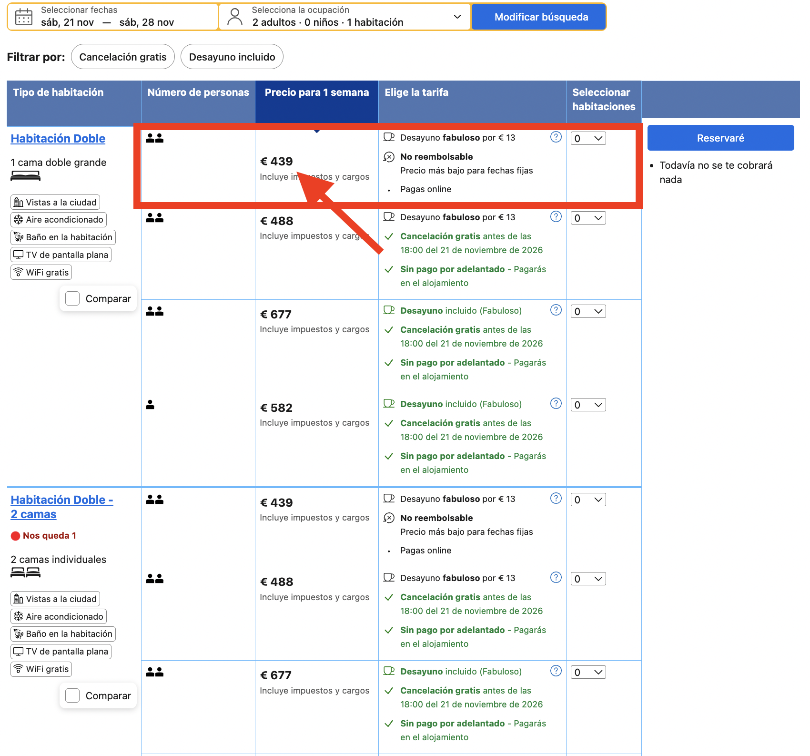Image resolution: width=810 pixels, height=756 pixels.
Task: Click the two single beds icon
Action: 26,572
